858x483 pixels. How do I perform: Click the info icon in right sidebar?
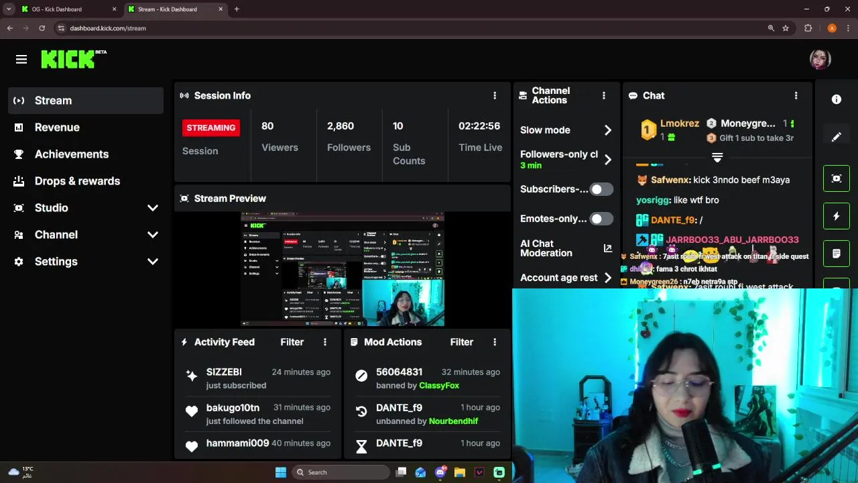click(837, 99)
